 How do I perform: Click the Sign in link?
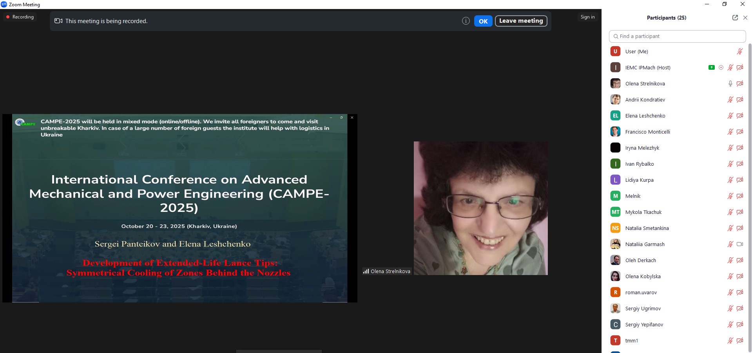click(x=587, y=17)
